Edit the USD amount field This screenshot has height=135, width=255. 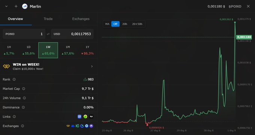(72, 34)
